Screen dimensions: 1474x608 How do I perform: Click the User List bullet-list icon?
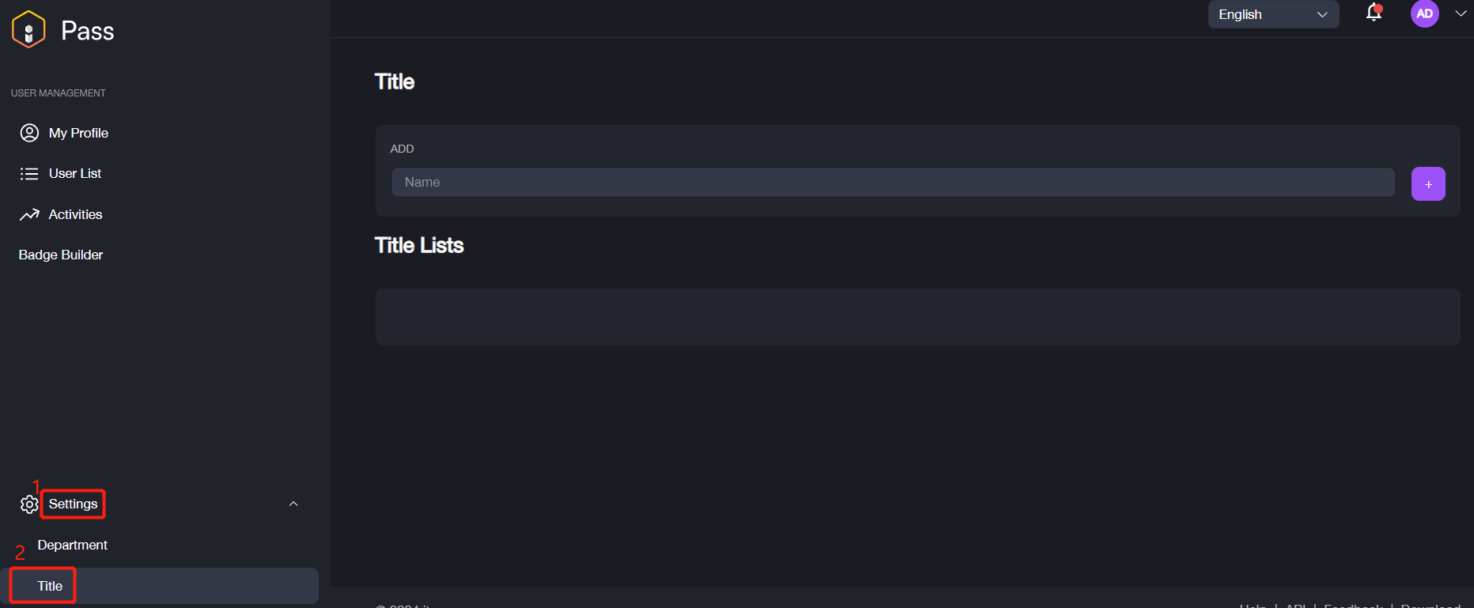29,174
